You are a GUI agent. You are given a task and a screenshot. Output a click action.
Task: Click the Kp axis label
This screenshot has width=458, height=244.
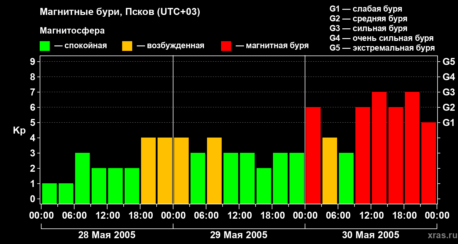[x=19, y=131]
